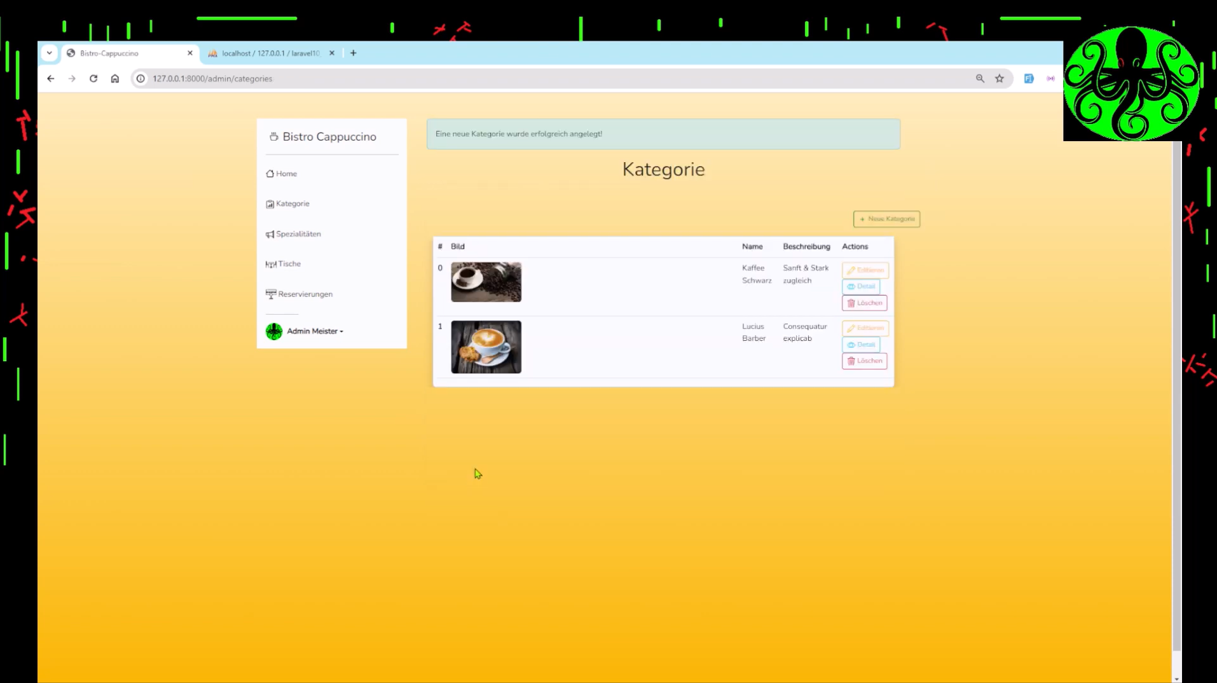View Detail of Kaffee Schwarz
Image resolution: width=1217 pixels, height=683 pixels.
tap(861, 287)
